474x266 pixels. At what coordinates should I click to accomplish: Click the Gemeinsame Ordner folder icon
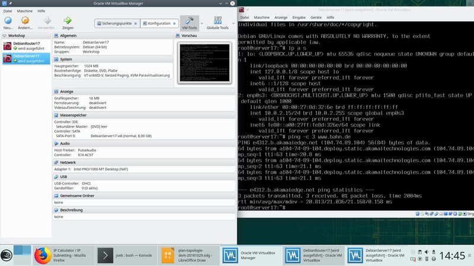click(56, 196)
